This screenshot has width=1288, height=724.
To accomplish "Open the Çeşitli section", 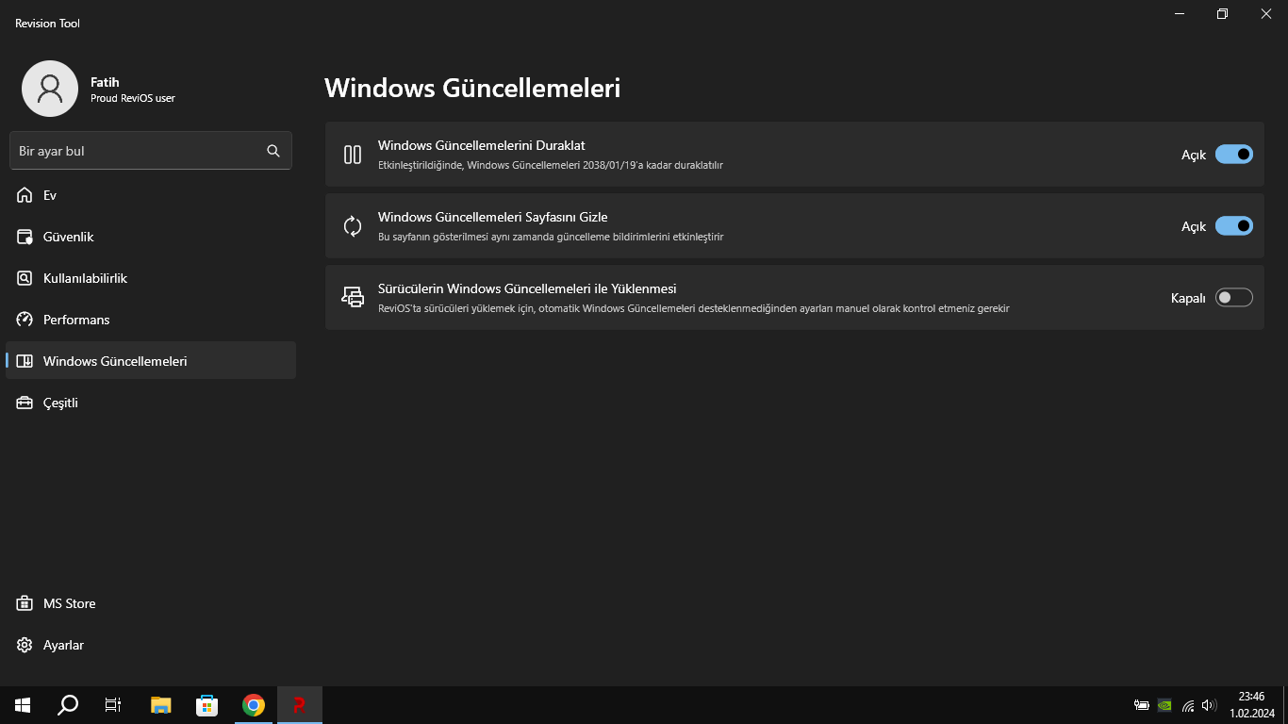I will pyautogui.click(x=151, y=403).
